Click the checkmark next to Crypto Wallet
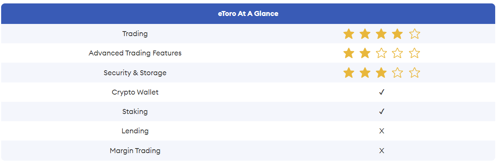The image size is (499, 166). pos(382,92)
